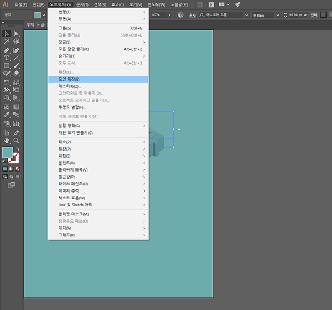Screen dimensions: 332x310
Task: Select the Perspective Grid tool
Action: [x=16, y=97]
